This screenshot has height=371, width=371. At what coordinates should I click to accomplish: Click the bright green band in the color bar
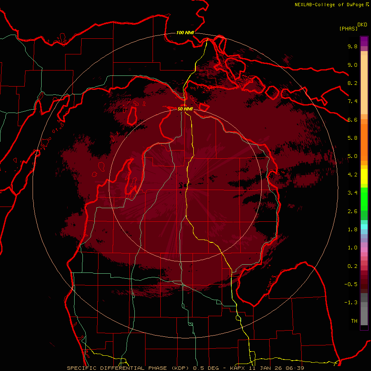tap(364, 199)
